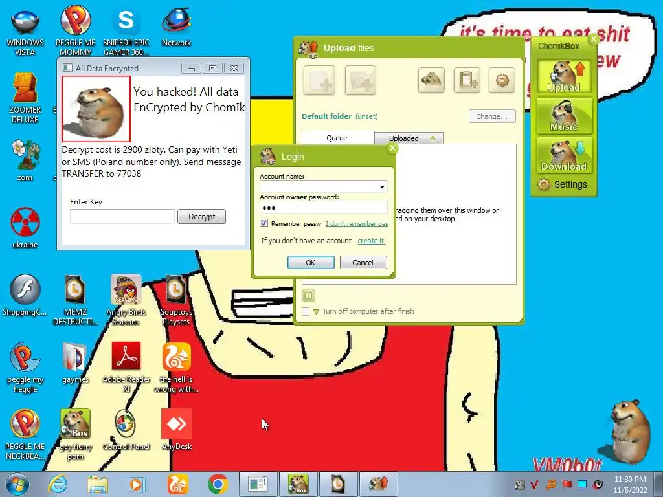
Task: Open the MEMZ DESTRUCTI... desktop icon
Action: tap(75, 299)
